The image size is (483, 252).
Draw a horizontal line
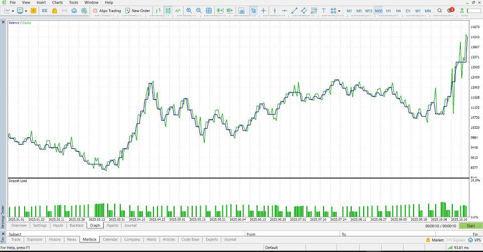point(284,11)
